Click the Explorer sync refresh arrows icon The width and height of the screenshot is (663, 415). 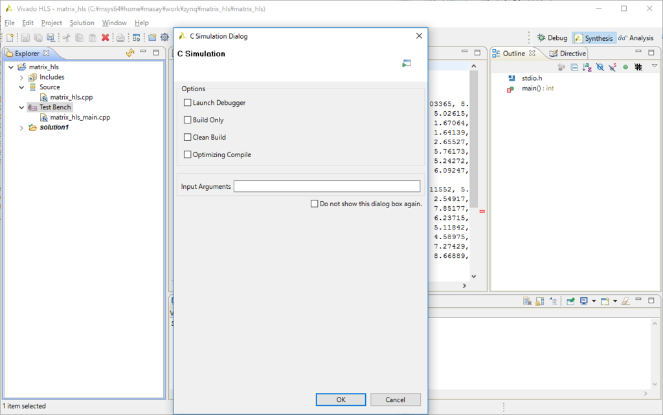coord(130,53)
